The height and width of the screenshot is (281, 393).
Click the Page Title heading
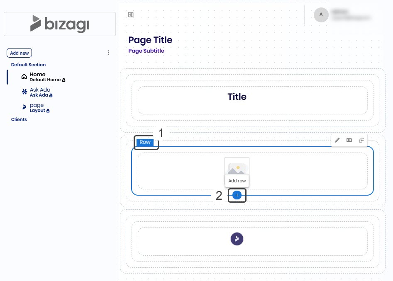point(150,40)
